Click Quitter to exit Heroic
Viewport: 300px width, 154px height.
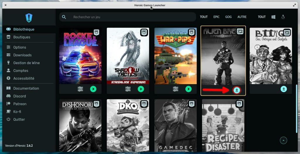pos(19,119)
